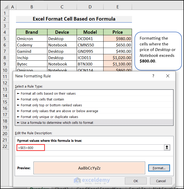Select row 5 header

[5, 39]
